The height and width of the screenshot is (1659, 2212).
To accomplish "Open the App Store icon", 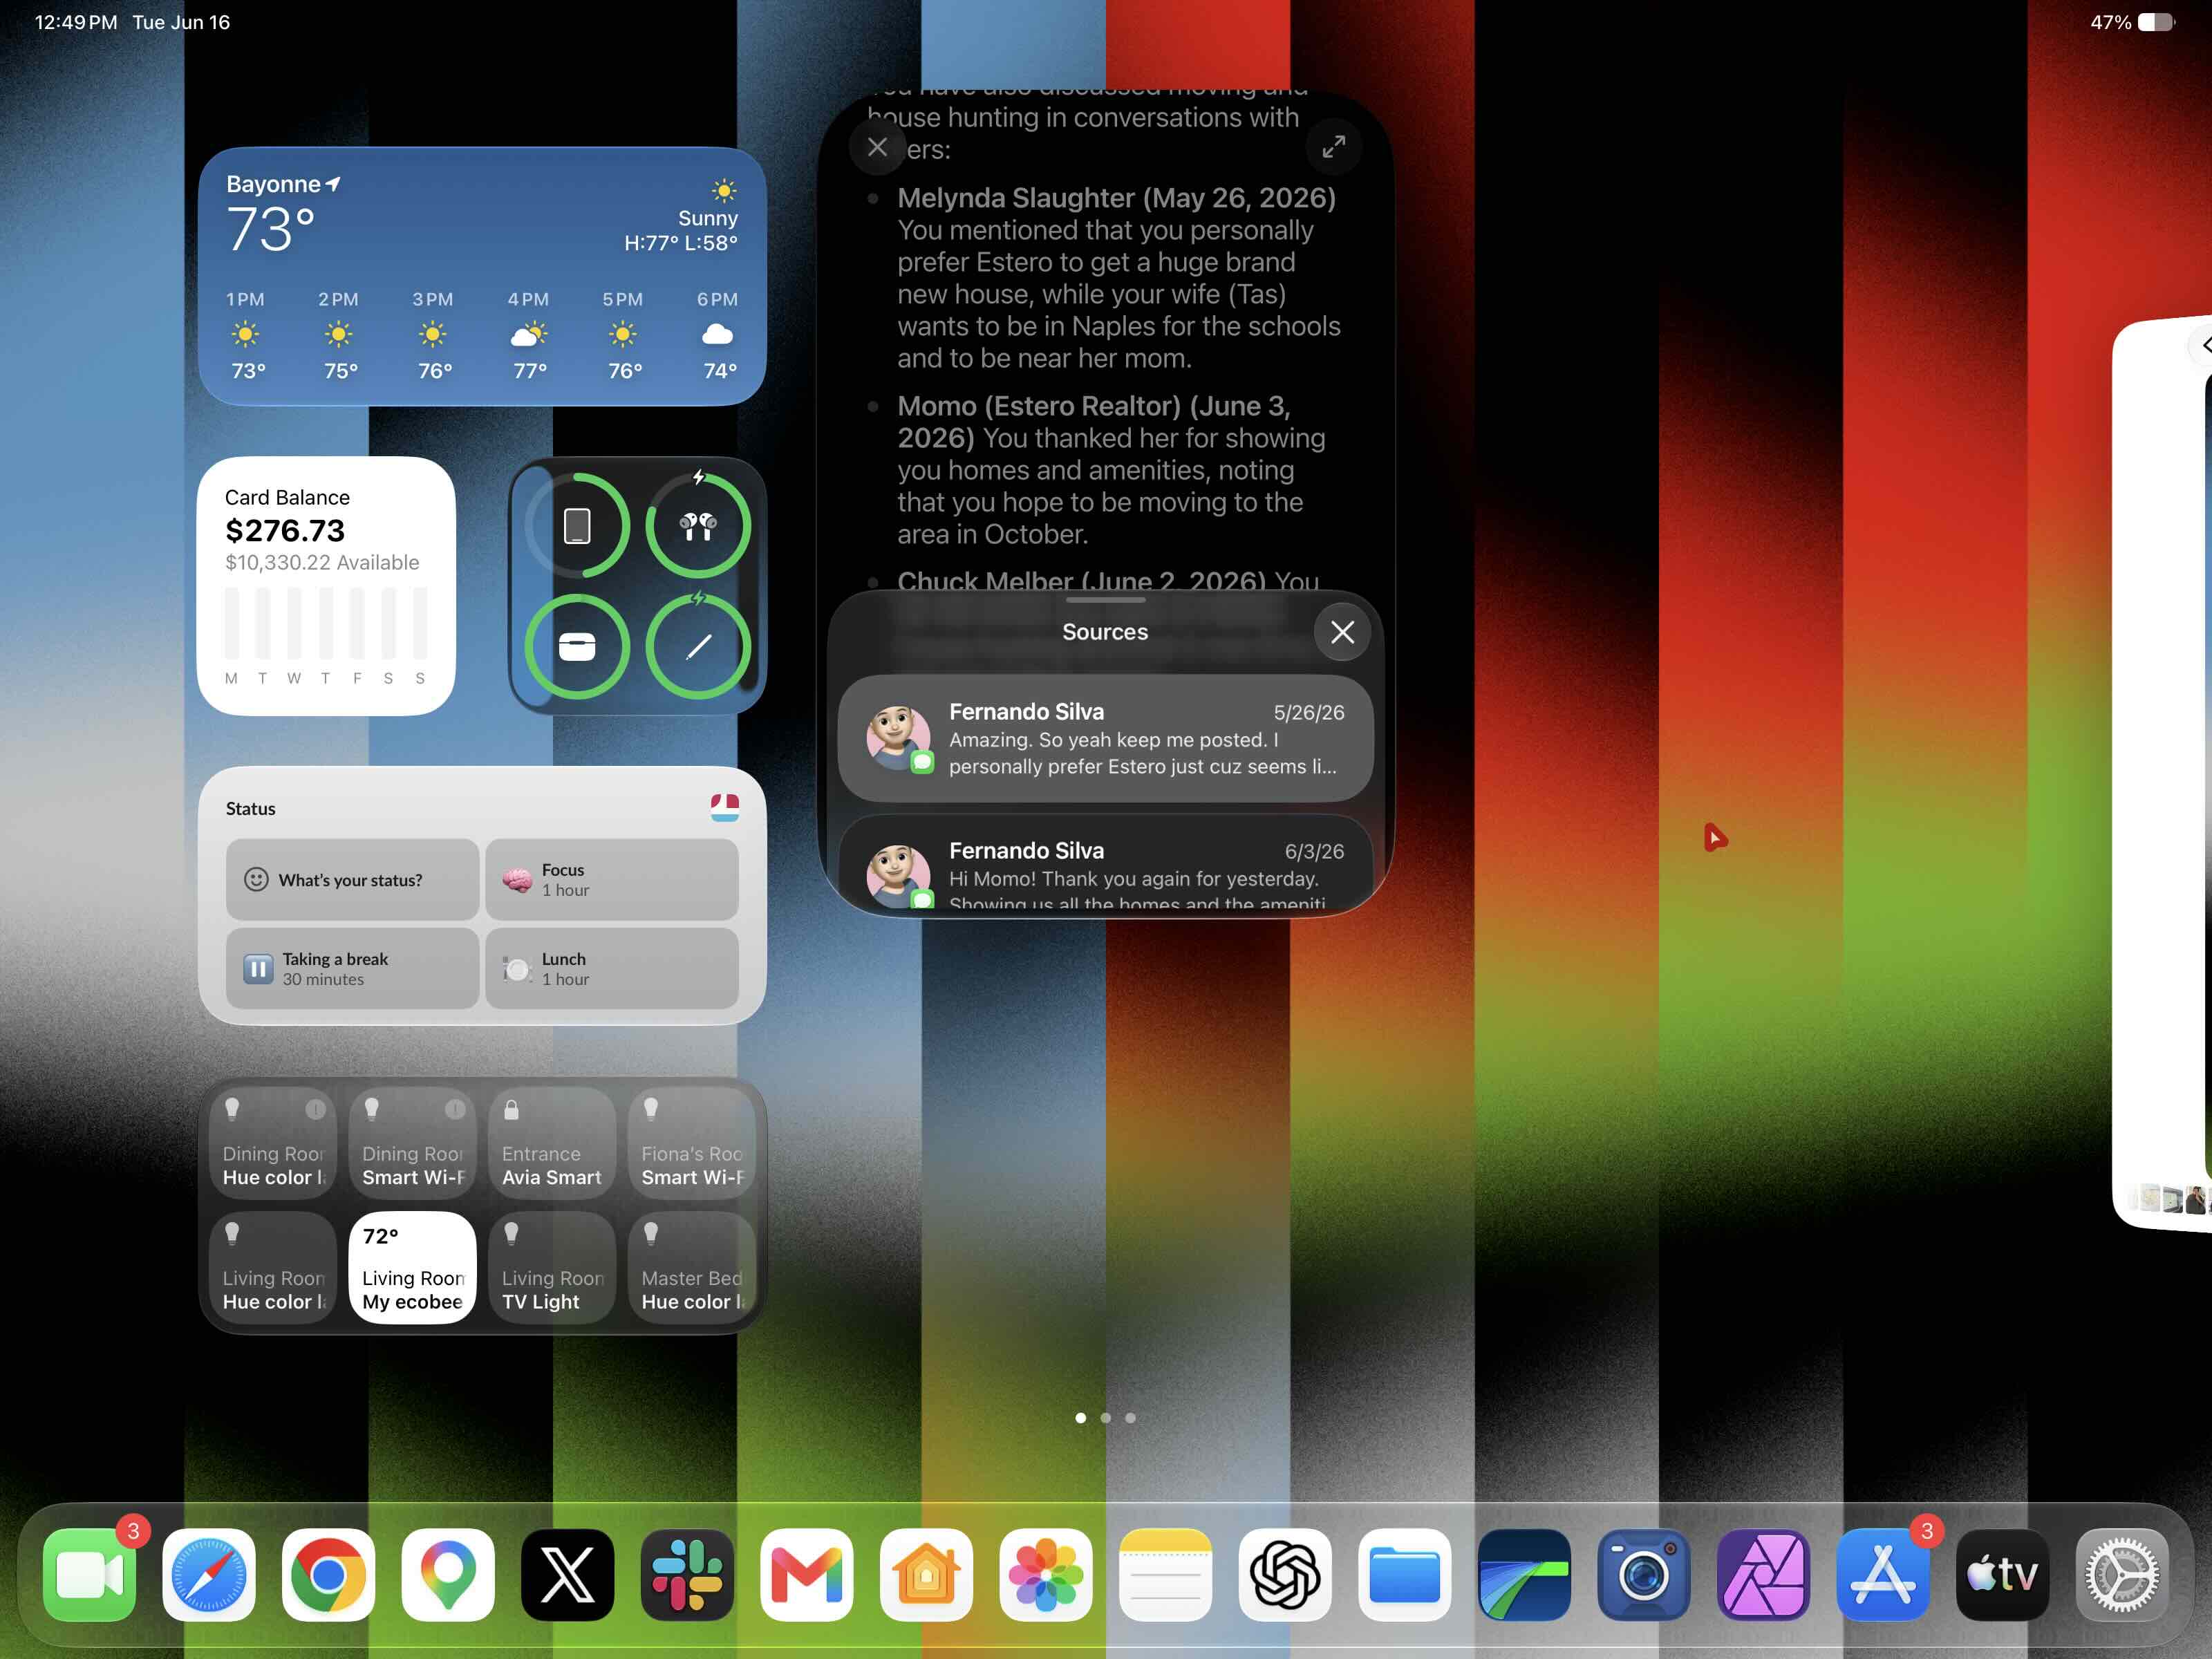I will pos(1883,1574).
